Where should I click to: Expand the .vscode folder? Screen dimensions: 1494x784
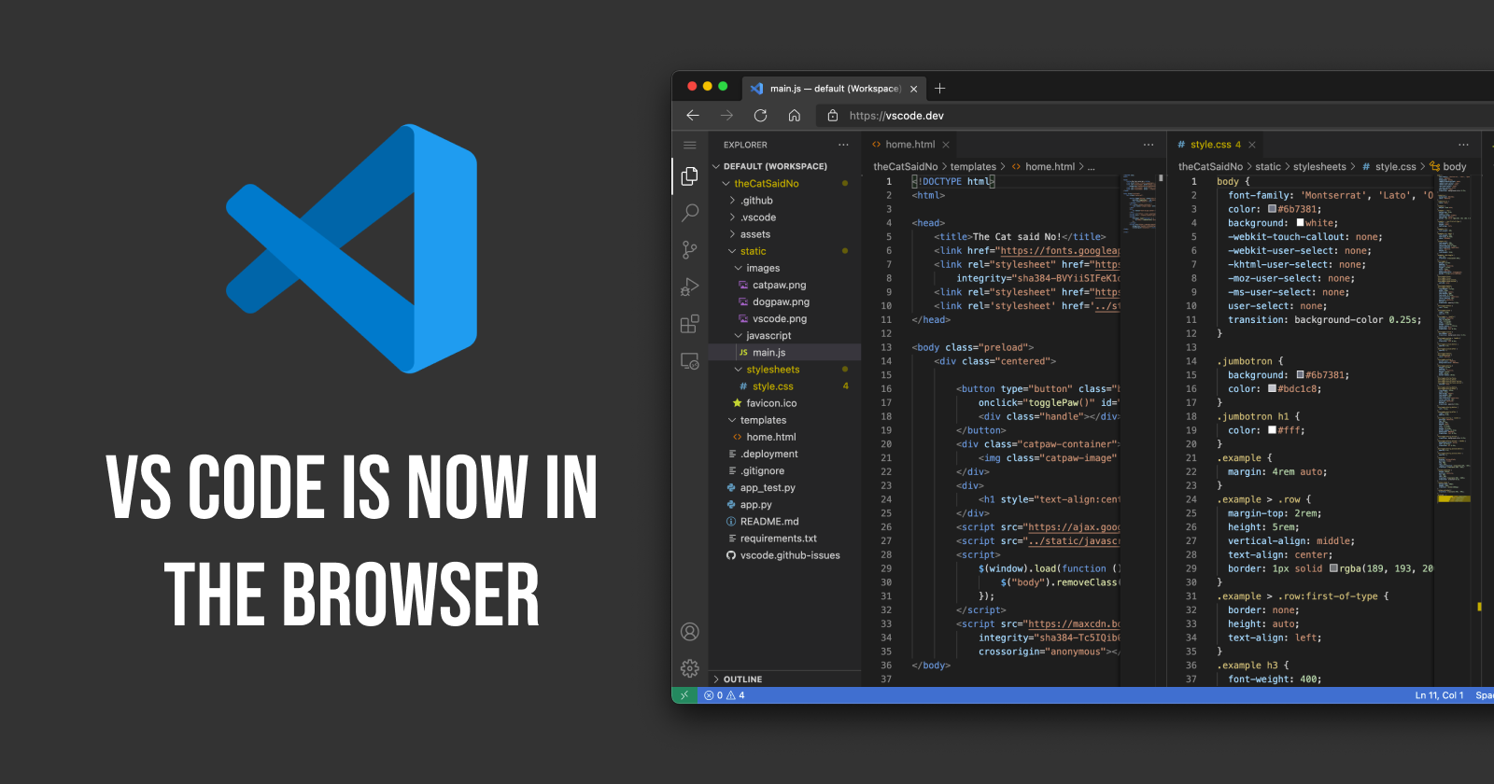pyautogui.click(x=732, y=217)
